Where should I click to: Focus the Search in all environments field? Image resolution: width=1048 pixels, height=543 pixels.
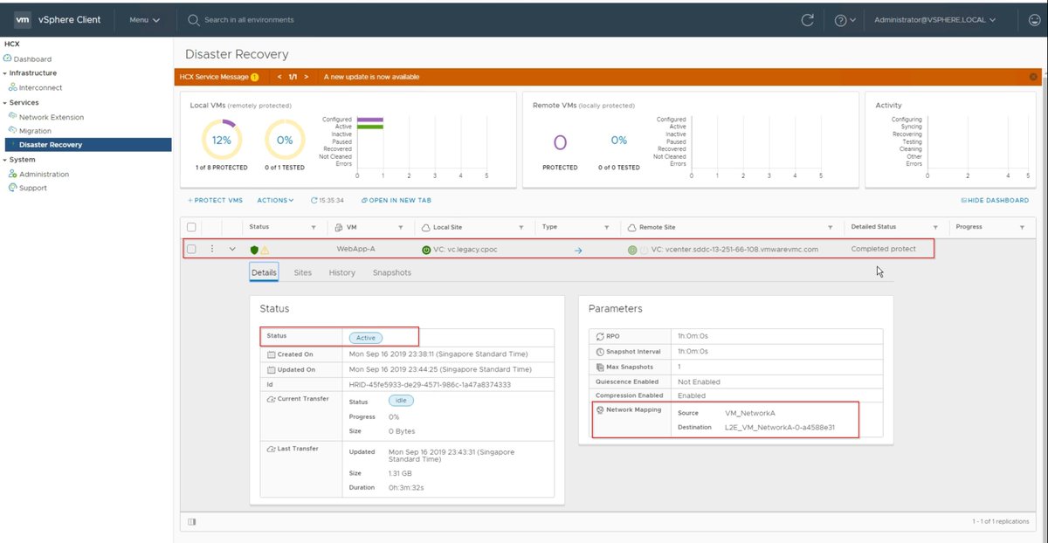(249, 19)
